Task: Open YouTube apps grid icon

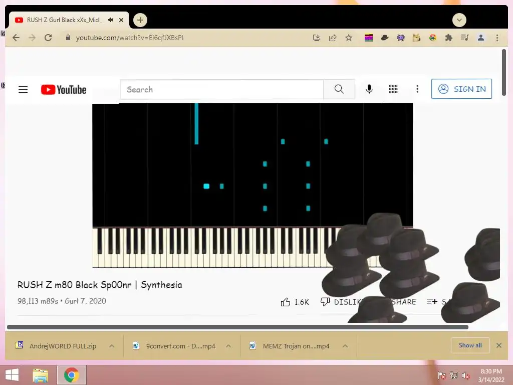Action: [x=393, y=89]
